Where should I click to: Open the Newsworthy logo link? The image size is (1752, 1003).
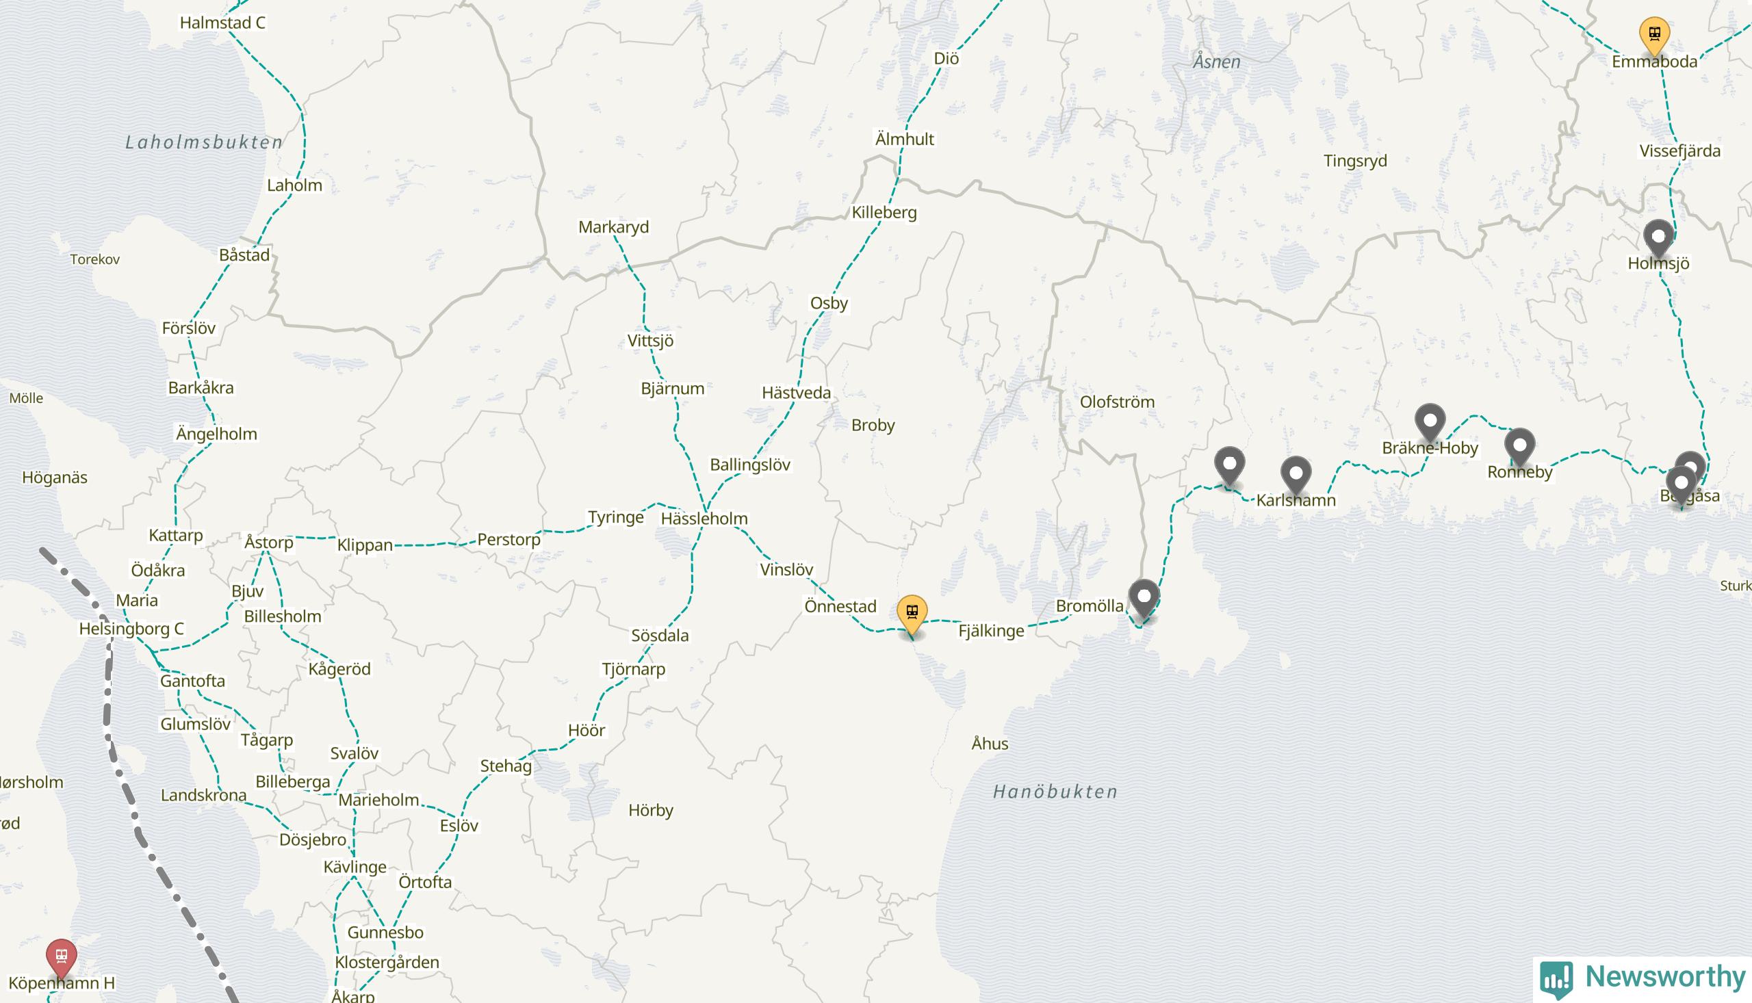click(x=1642, y=978)
